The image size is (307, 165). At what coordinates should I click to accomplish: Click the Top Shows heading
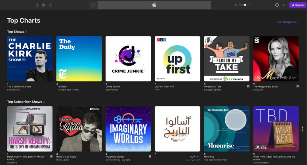pos(15,32)
